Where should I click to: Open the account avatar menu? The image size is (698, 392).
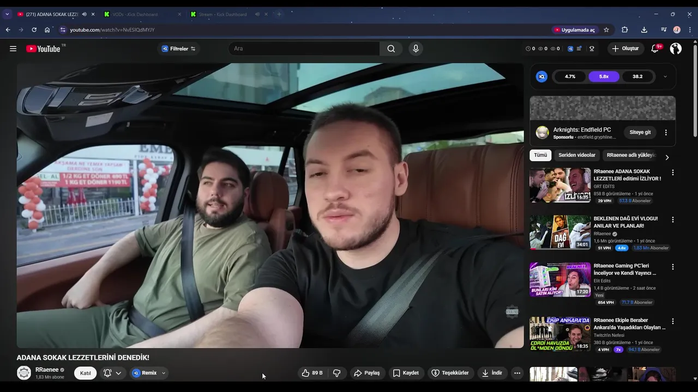pyautogui.click(x=676, y=48)
